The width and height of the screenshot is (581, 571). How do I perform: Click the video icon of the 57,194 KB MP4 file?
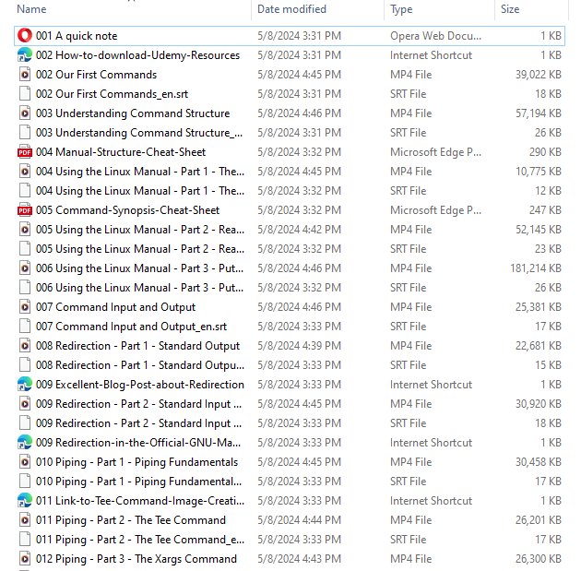tap(25, 113)
